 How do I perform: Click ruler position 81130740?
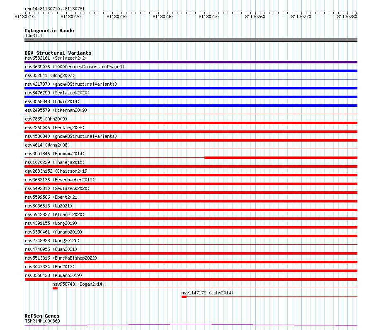(163, 17)
